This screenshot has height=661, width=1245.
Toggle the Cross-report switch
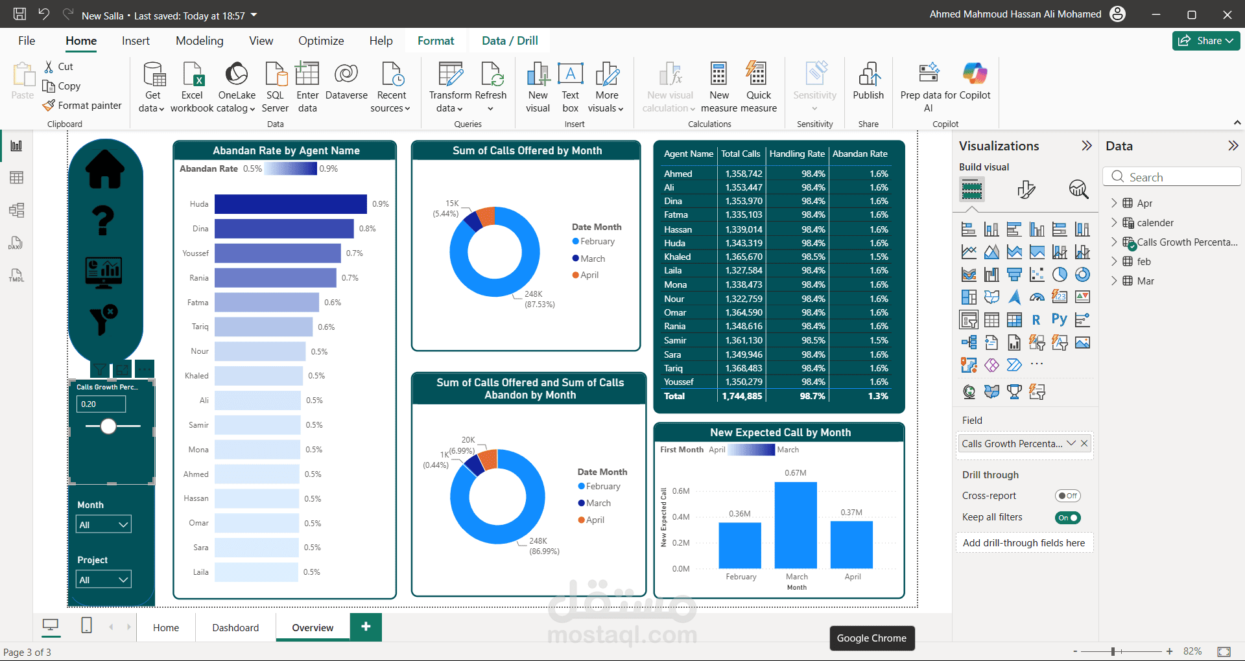point(1067,496)
